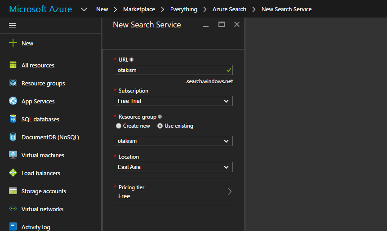This screenshot has width=387, height=231.
Task: Click the New label in the sidebar
Action: 27,44
